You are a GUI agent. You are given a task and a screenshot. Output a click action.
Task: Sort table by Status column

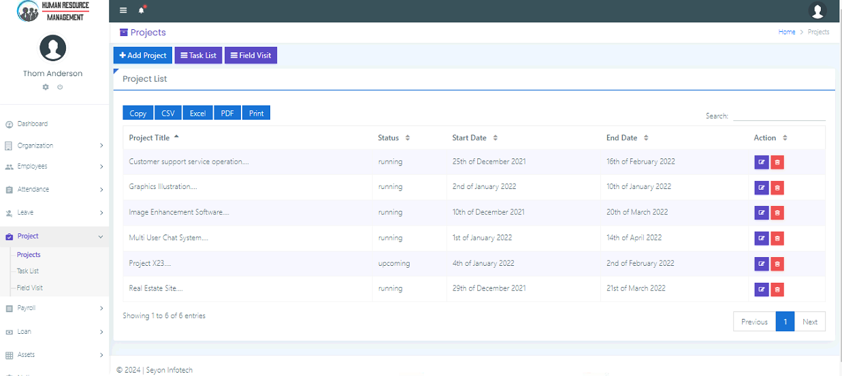point(389,137)
